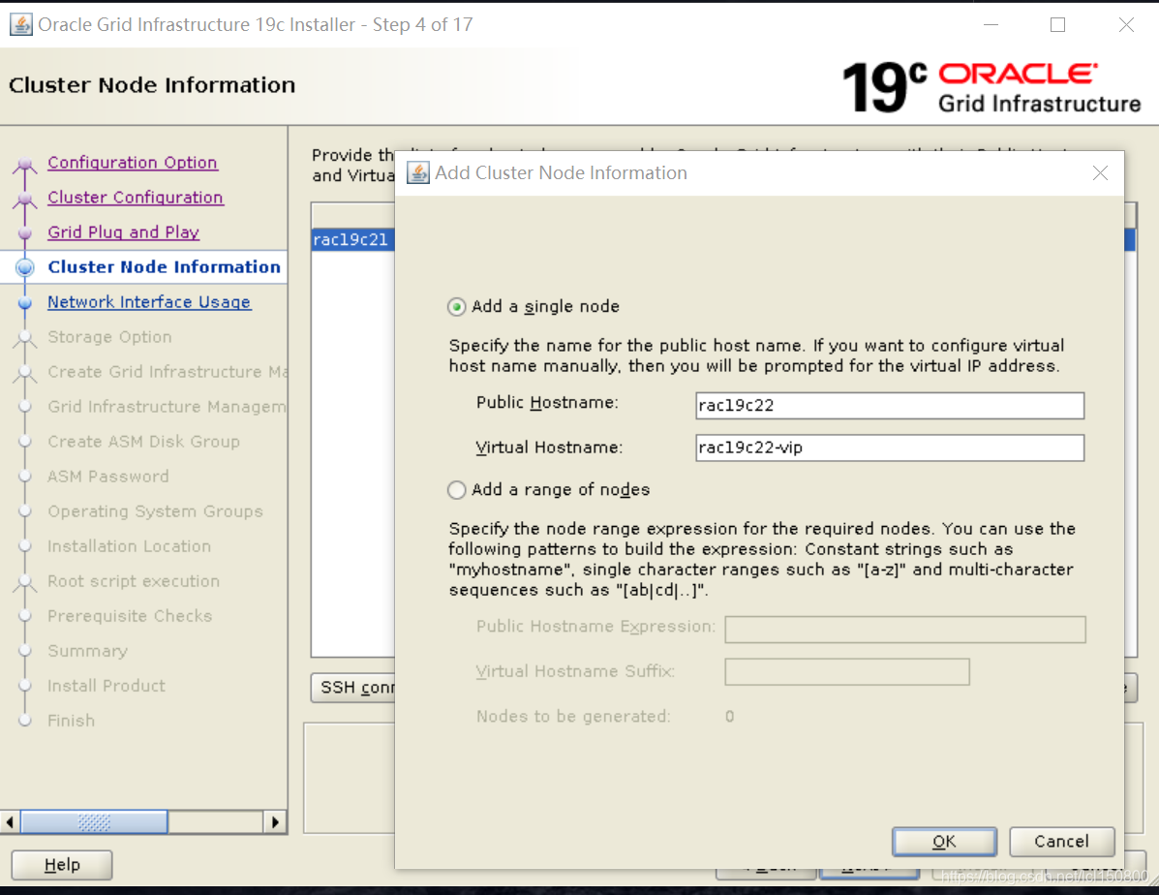1159x895 pixels.
Task: Select the rac19c21 node row
Action: click(352, 239)
